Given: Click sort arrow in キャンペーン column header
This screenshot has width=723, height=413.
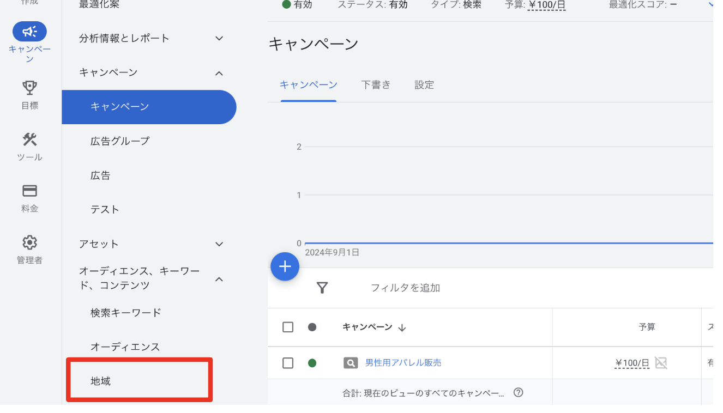Looking at the screenshot, I should pyautogui.click(x=402, y=327).
